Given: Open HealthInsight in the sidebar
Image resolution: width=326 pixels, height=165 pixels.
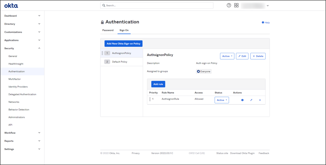Looking at the screenshot, I should tap(16, 64).
